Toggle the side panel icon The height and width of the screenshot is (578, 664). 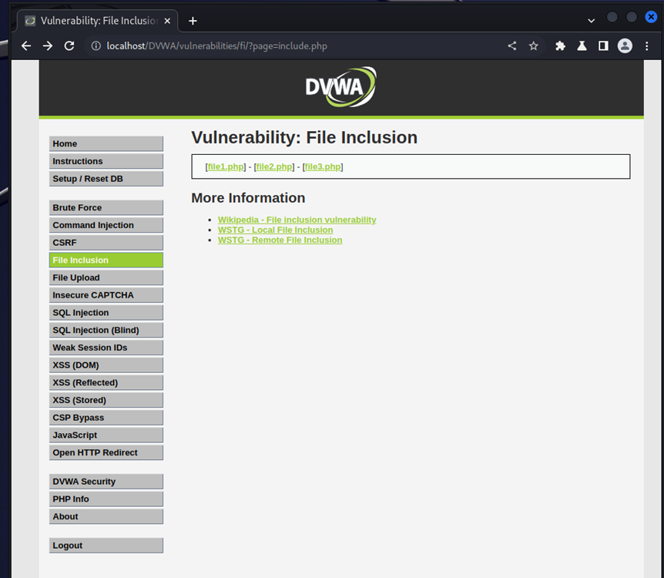pyautogui.click(x=603, y=45)
